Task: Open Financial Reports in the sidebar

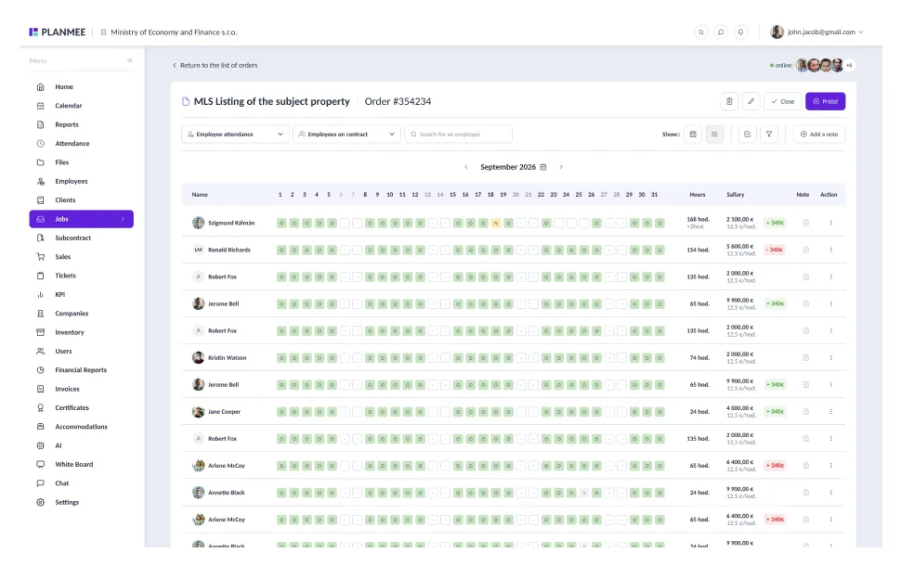Action: [81, 370]
